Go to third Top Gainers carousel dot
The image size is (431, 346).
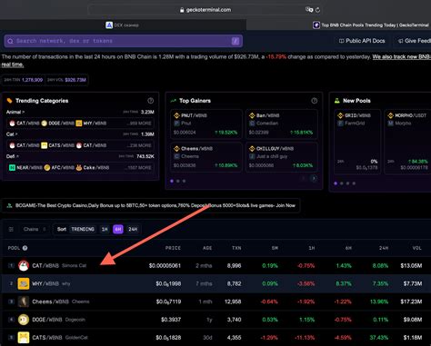[184, 181]
